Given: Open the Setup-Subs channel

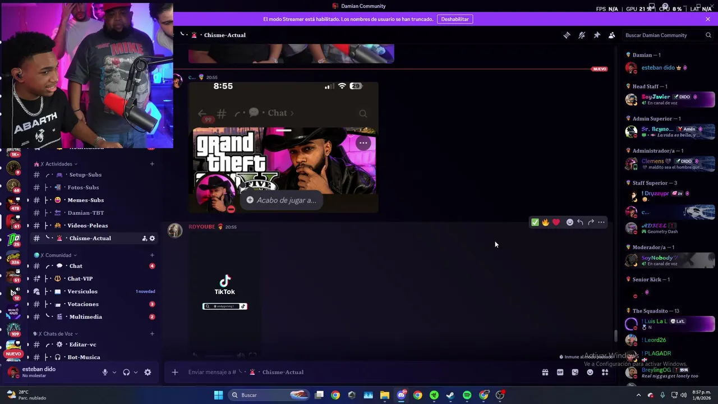Looking at the screenshot, I should 94,175.
